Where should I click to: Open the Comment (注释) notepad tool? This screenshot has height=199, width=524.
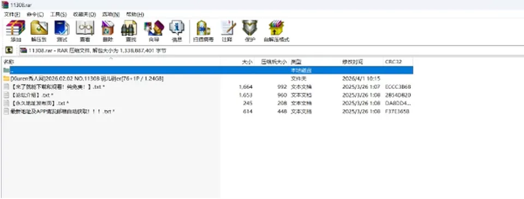pyautogui.click(x=228, y=30)
